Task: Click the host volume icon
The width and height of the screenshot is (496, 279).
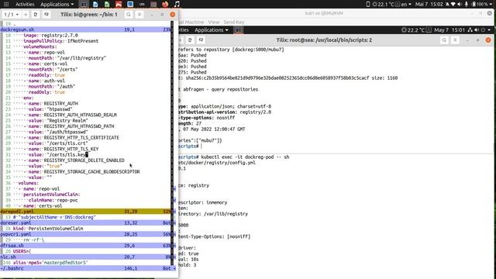Action: coord(460,4)
